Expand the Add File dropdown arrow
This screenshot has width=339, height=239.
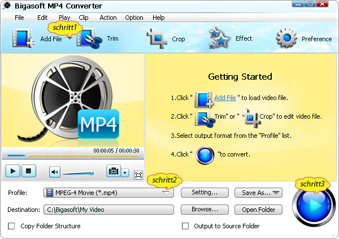[x=69, y=38]
